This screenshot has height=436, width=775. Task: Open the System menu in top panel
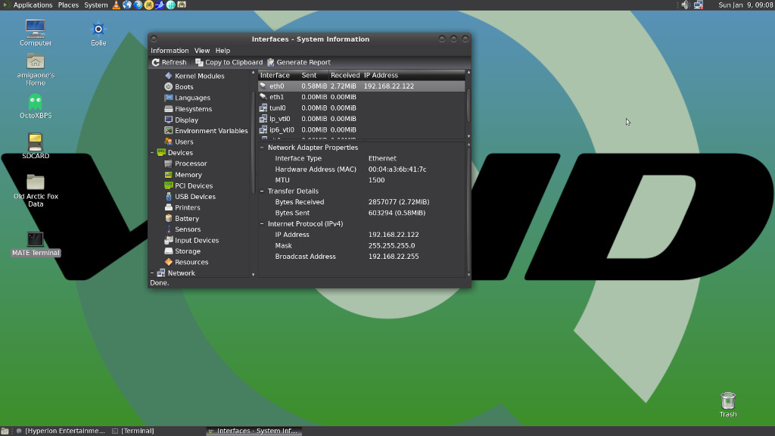click(x=96, y=5)
